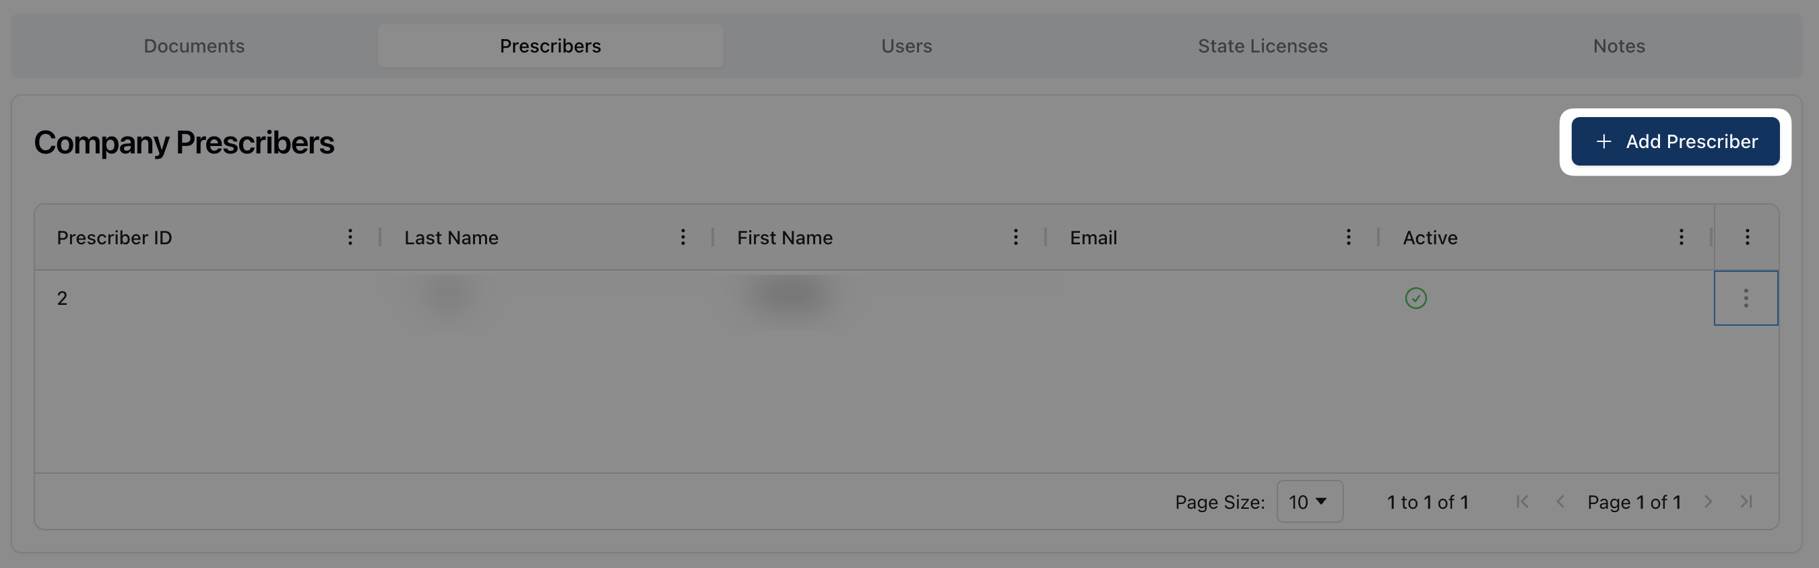The width and height of the screenshot is (1819, 568).
Task: Go to the first page
Action: [x=1522, y=501]
